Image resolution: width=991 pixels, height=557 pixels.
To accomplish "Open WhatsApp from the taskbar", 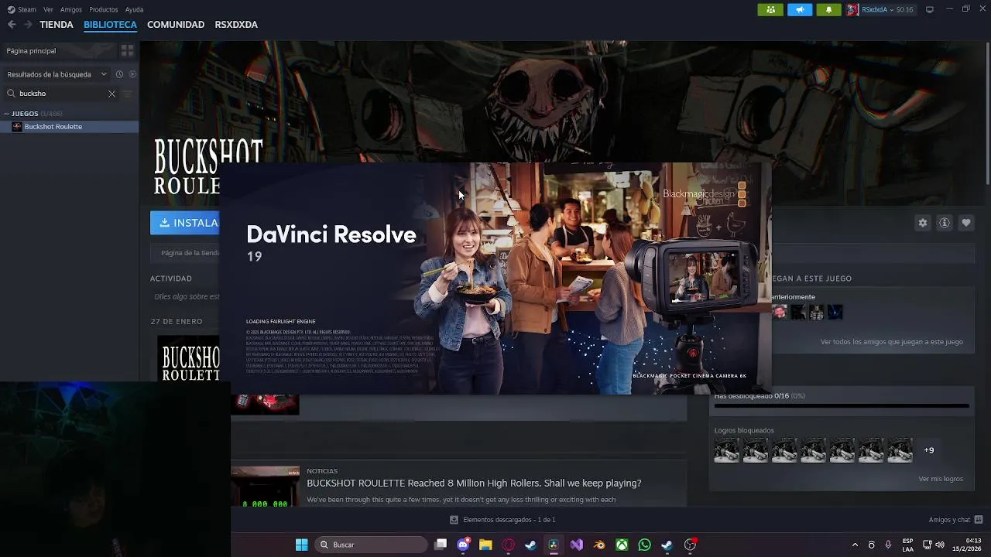I will coord(645,545).
